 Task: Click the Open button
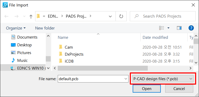point(147,88)
